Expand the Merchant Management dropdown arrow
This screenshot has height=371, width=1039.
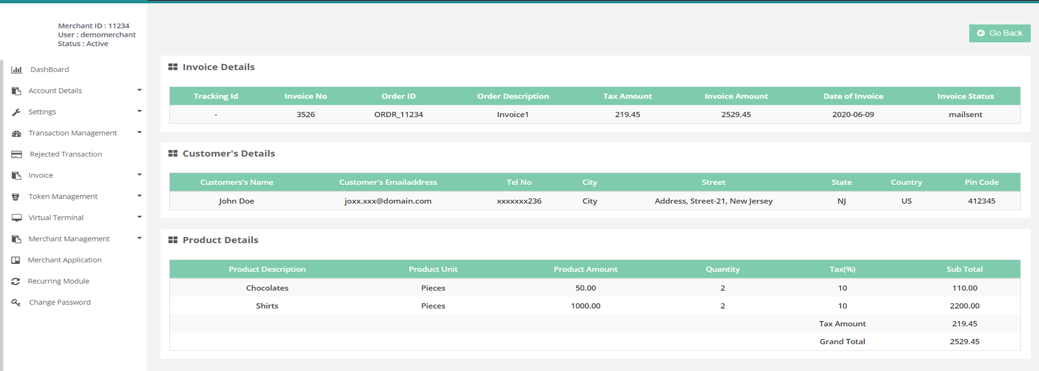pyautogui.click(x=139, y=238)
